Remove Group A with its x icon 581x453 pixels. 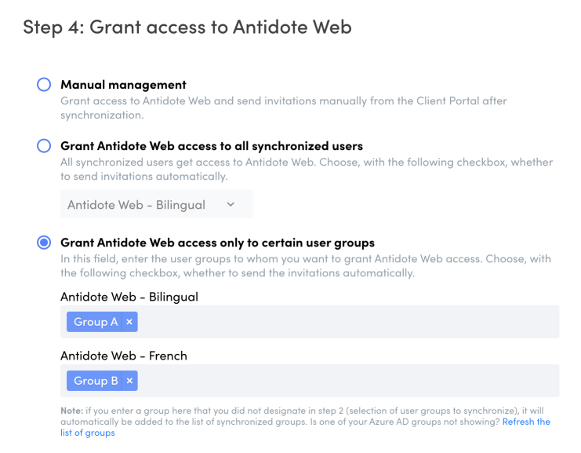(x=129, y=322)
